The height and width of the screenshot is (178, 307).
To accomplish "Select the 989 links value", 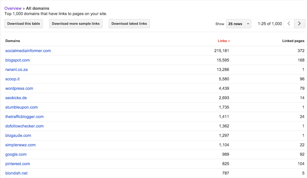I will tap(226, 155).
